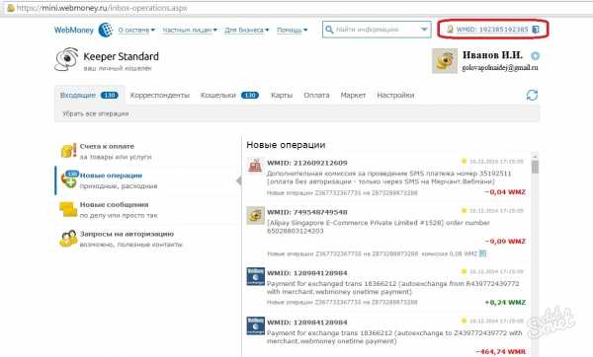Click the Keeper Standard ant logo
Image resolution: width=593 pixels, height=357 pixels.
tap(67, 59)
